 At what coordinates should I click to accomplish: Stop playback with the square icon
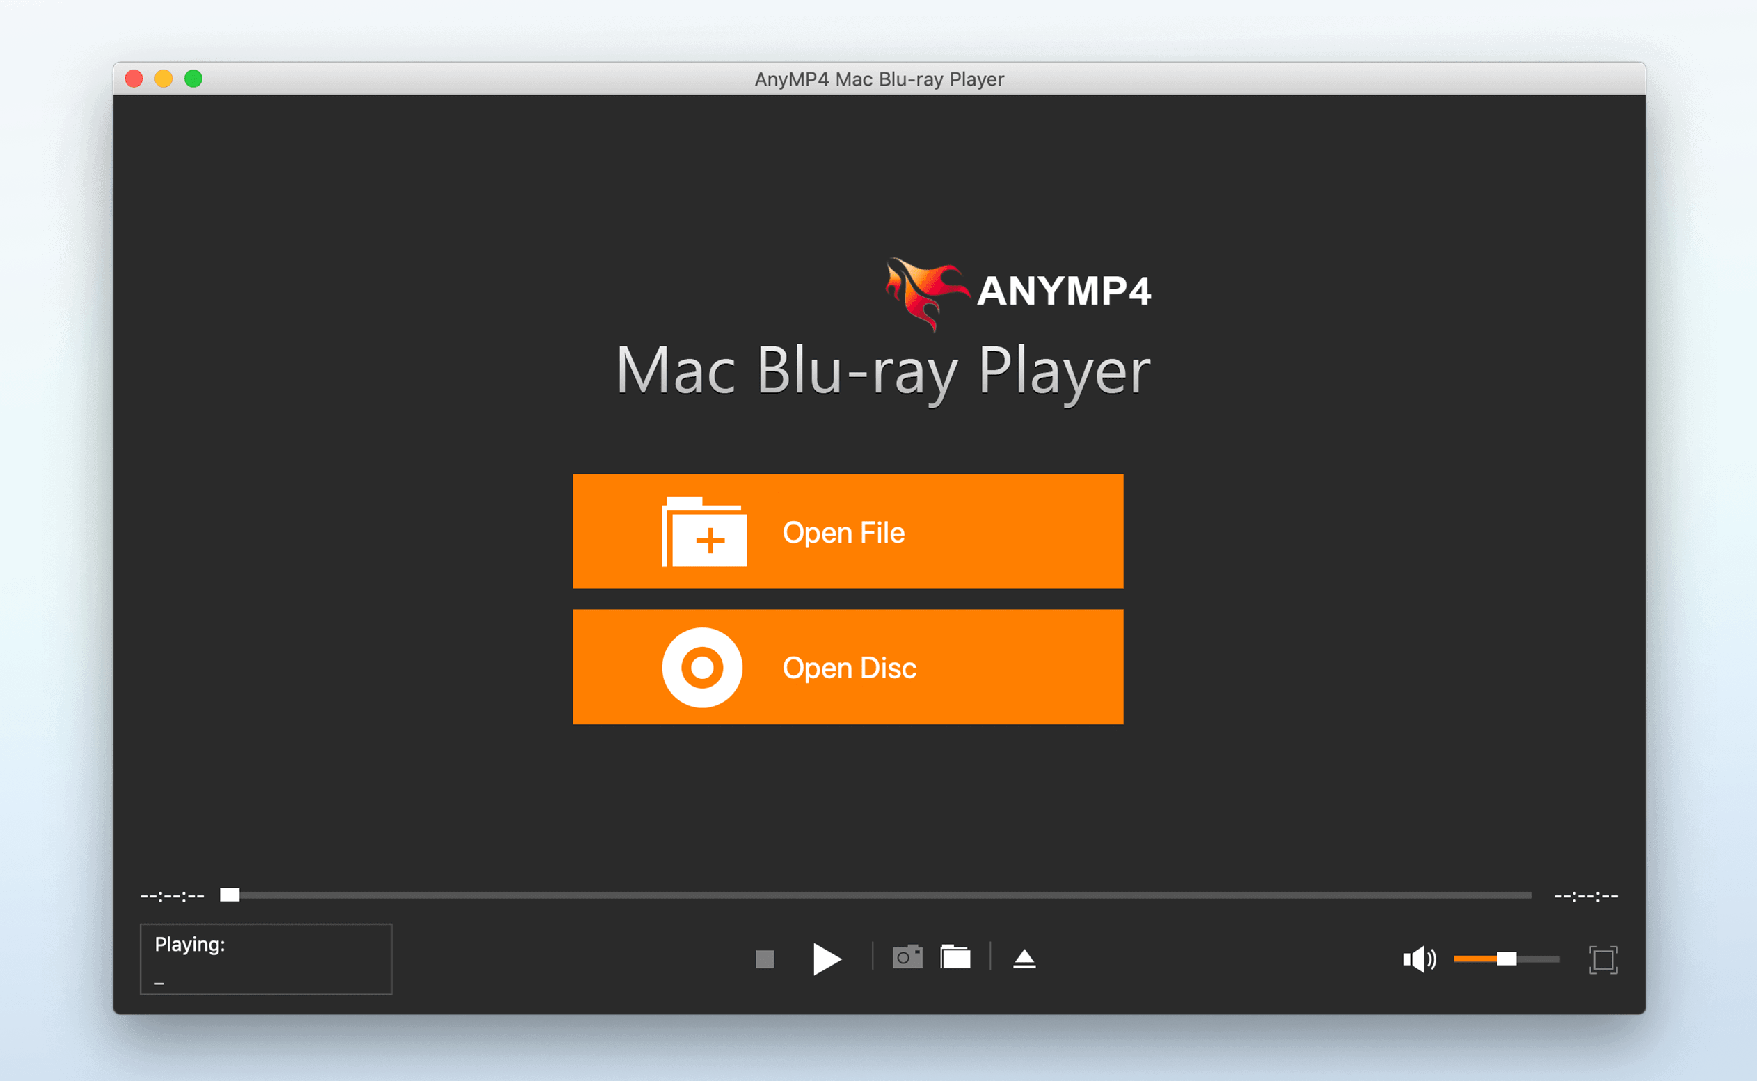pos(765,959)
